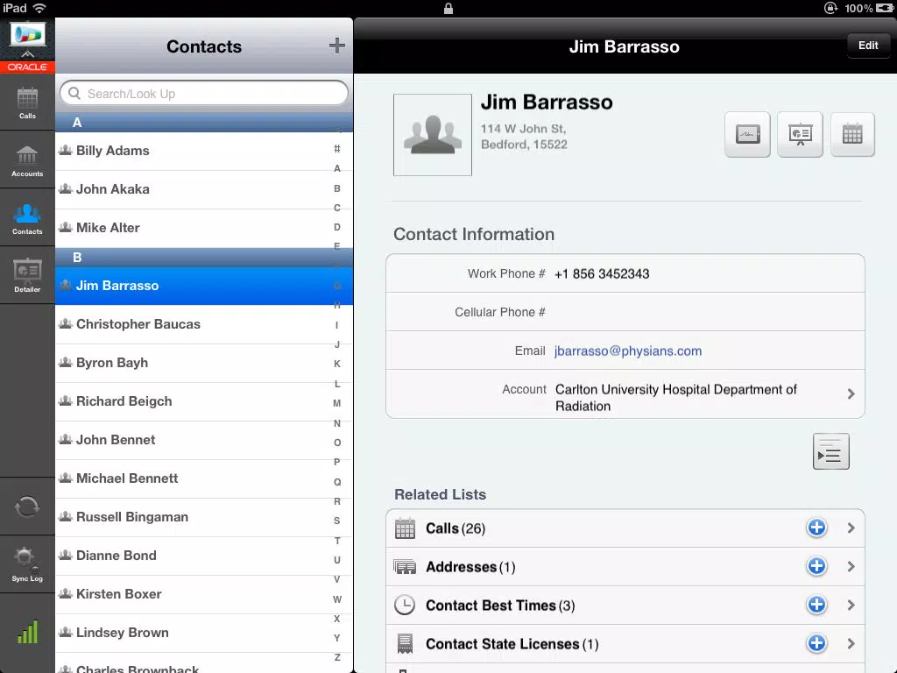
Task: Open the Sync Log gear icon
Action: coord(27,563)
